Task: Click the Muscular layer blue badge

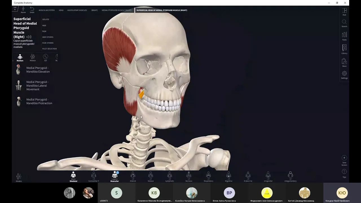Action: pyautogui.click(x=118, y=173)
